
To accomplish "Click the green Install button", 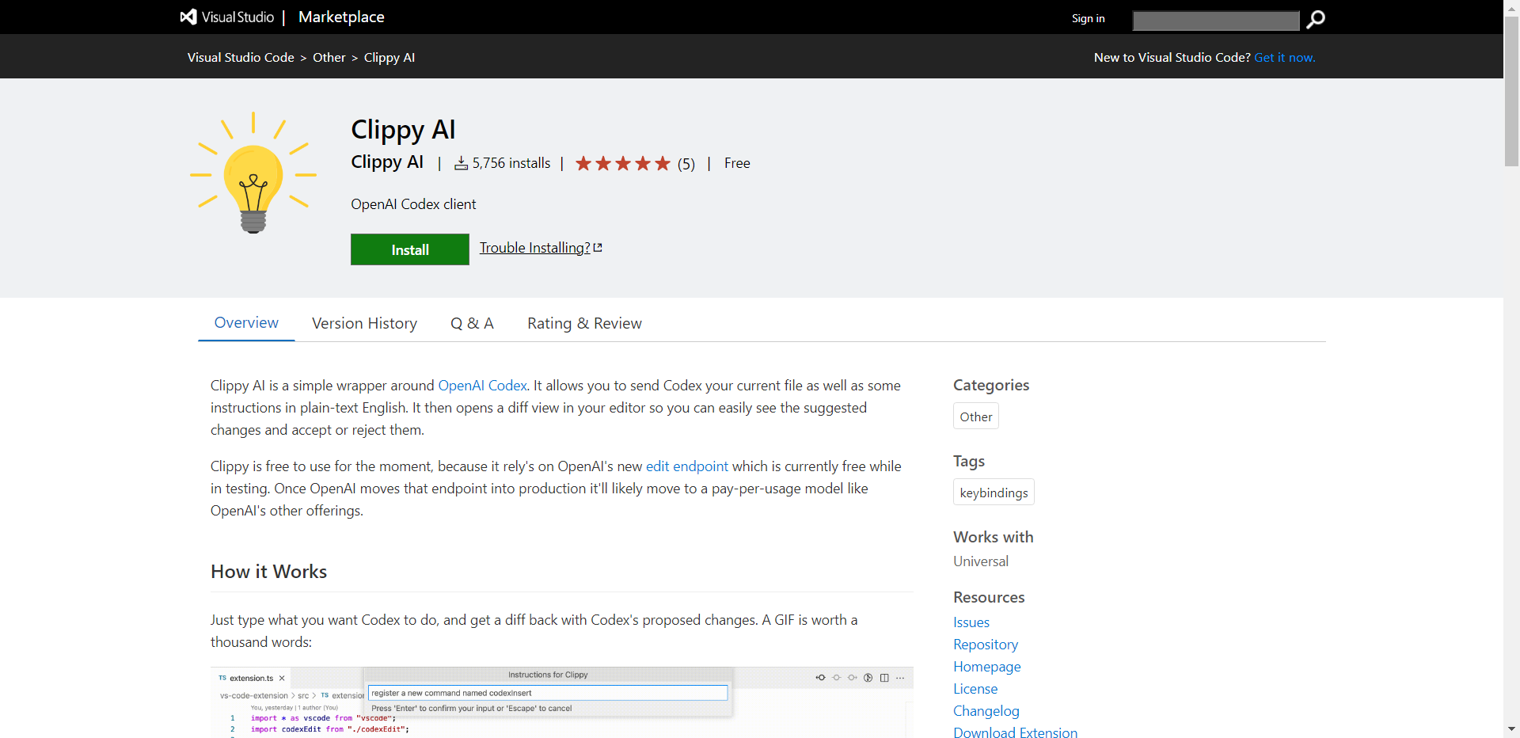I will pos(409,249).
